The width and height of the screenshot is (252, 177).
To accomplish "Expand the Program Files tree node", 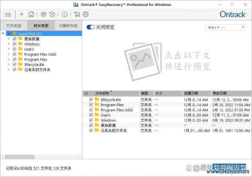I will coord(9,59).
